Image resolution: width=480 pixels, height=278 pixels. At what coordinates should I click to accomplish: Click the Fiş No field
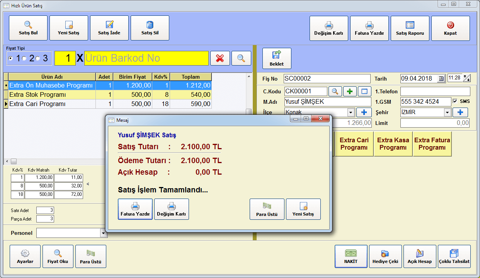(327, 79)
